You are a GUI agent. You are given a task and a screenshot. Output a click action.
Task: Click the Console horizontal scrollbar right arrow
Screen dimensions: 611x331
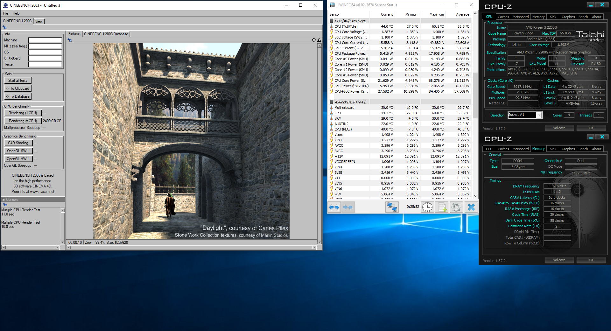click(57, 247)
